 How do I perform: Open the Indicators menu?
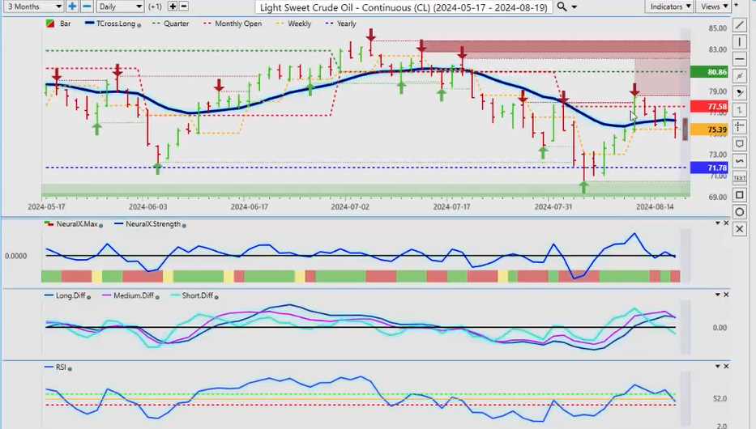pos(671,6)
